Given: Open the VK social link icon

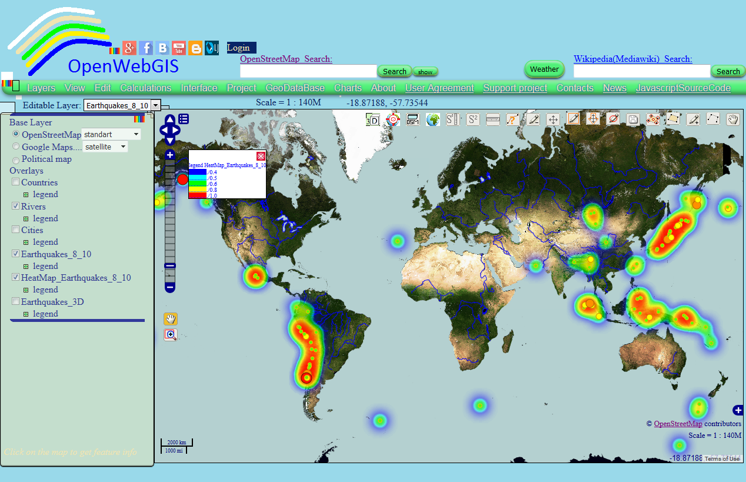Looking at the screenshot, I should [162, 48].
